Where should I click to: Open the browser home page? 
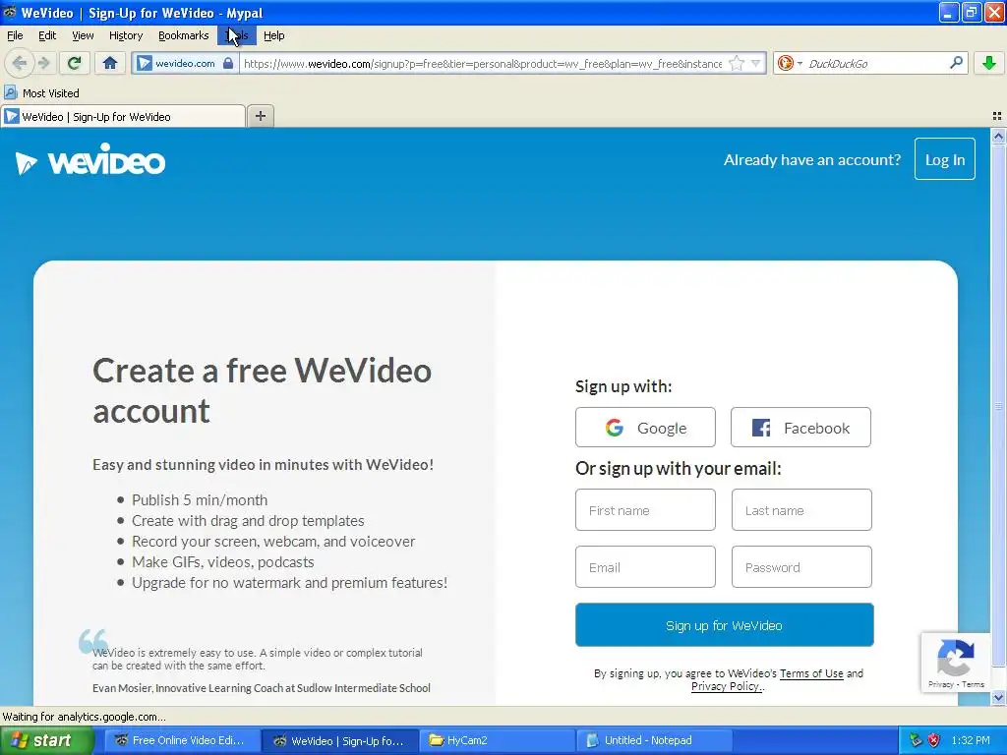[110, 63]
